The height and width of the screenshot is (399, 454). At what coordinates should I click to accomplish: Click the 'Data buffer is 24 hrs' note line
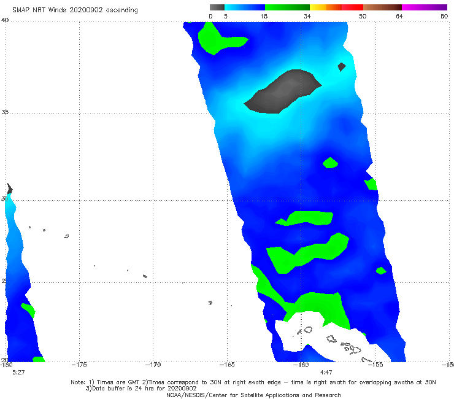pyautogui.click(x=141, y=389)
